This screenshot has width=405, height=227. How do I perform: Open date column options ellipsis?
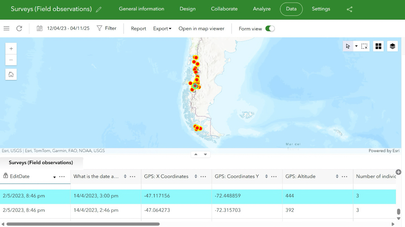coord(133,177)
